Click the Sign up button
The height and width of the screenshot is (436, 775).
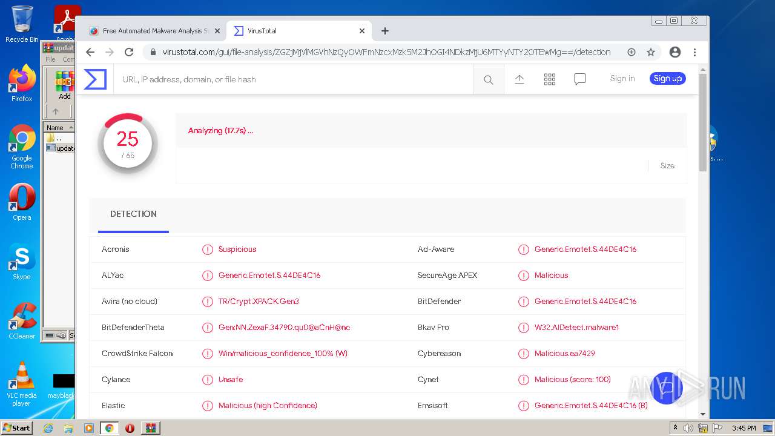point(668,78)
